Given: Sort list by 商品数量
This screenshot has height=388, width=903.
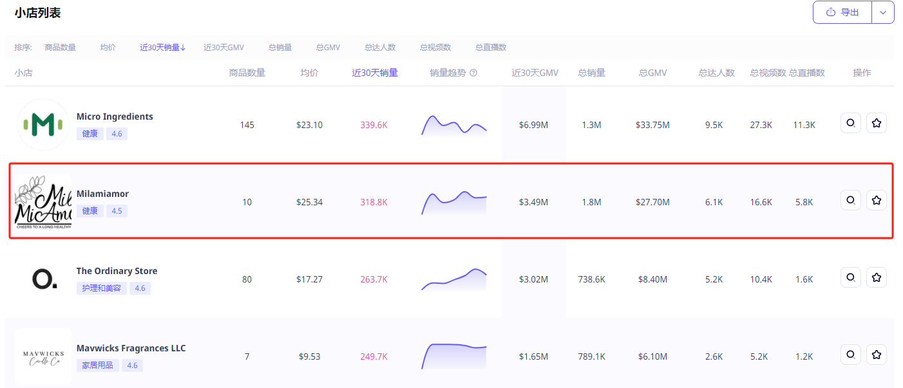Looking at the screenshot, I should click(x=60, y=48).
